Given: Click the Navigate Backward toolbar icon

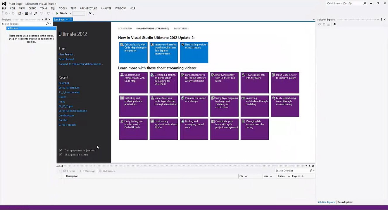Looking at the screenshot, I should coord(6,13).
